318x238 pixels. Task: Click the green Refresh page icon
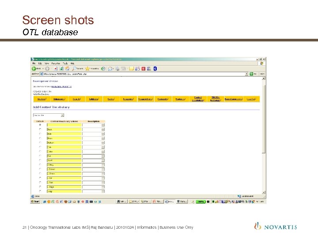[x=61, y=69]
